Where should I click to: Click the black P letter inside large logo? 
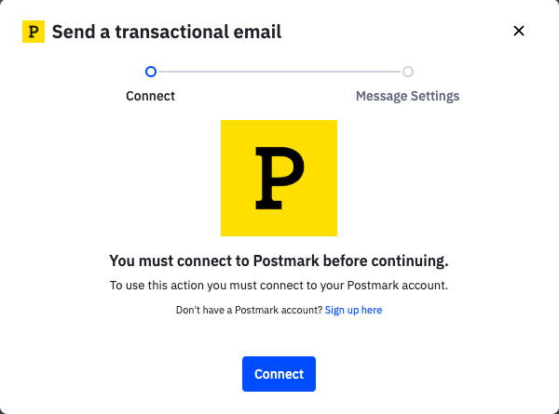279,178
